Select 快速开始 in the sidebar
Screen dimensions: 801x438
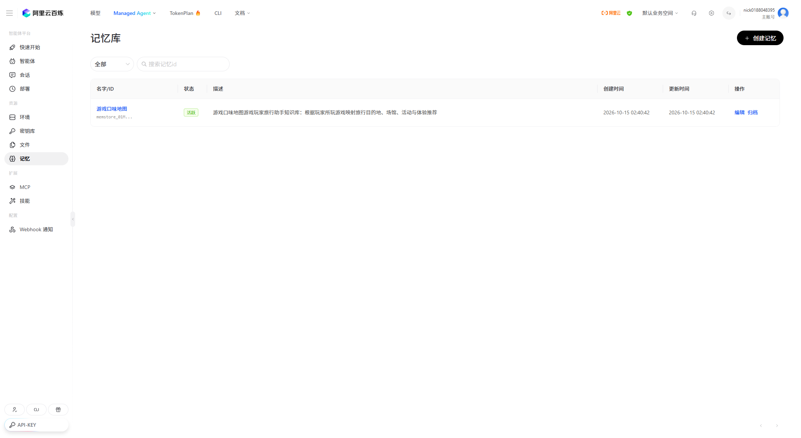(36, 47)
